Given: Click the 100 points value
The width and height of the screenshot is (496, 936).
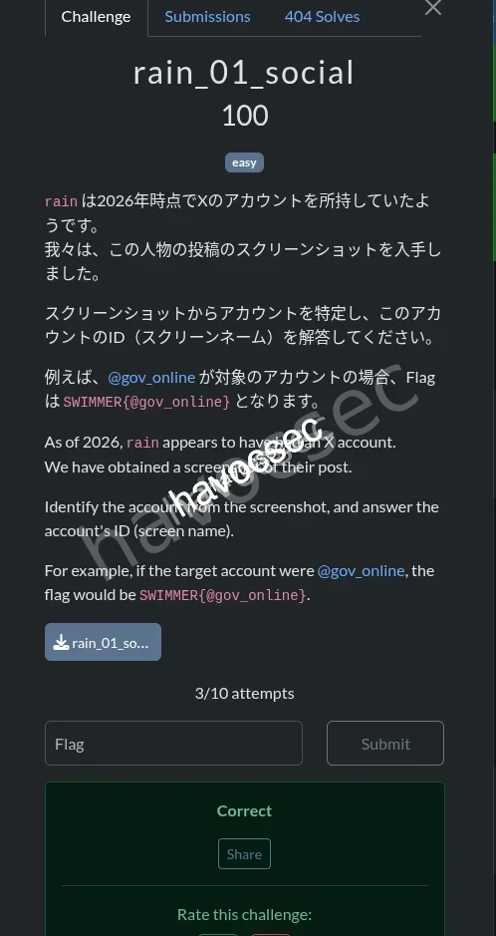Looking at the screenshot, I should [244, 116].
